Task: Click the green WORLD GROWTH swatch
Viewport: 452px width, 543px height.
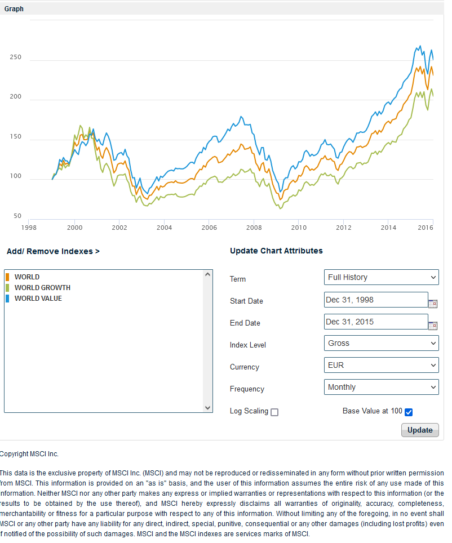Action: tap(7, 288)
